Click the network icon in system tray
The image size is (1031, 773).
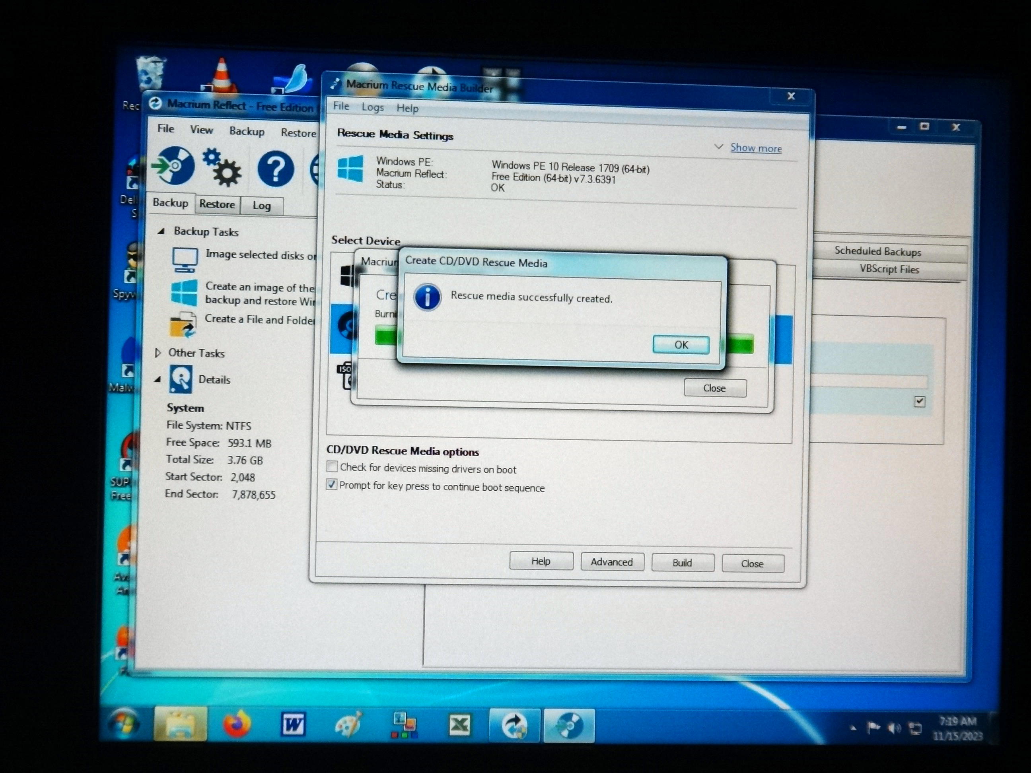915,728
